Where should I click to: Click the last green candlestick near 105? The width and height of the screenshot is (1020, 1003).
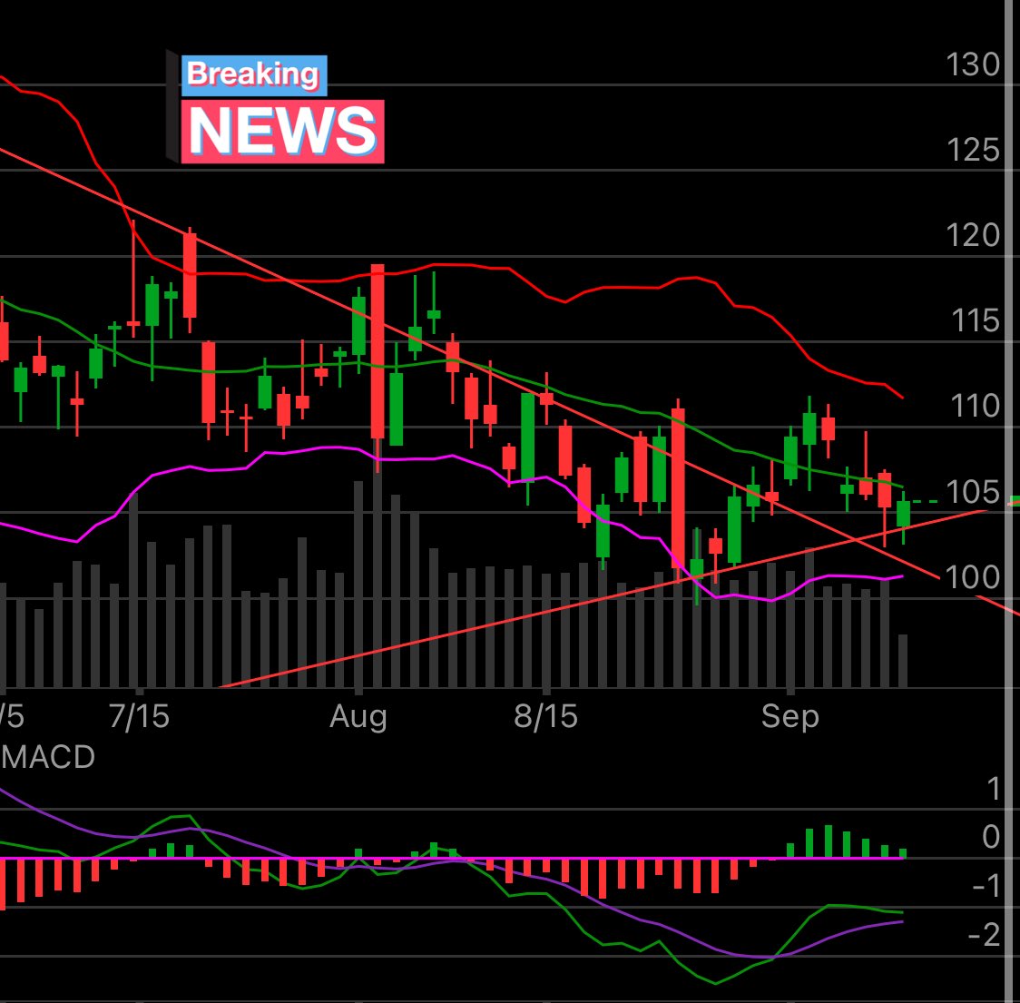903,514
